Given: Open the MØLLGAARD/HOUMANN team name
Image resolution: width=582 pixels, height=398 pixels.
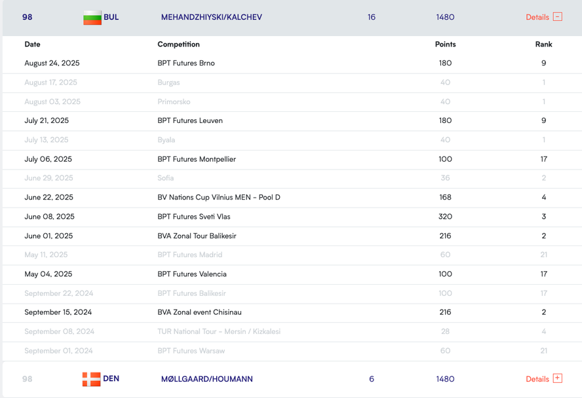Looking at the screenshot, I should coord(206,379).
